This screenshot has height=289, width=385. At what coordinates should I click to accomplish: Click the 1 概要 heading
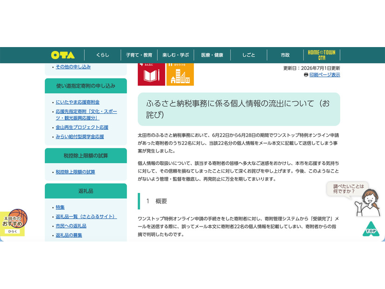[x=157, y=201]
